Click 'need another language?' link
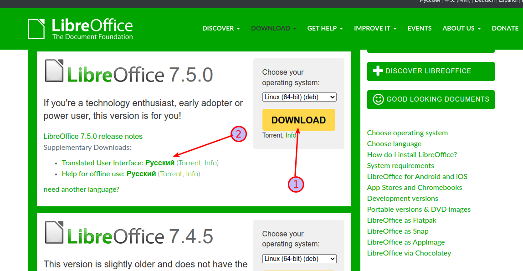523x271 pixels. pyautogui.click(x=82, y=189)
